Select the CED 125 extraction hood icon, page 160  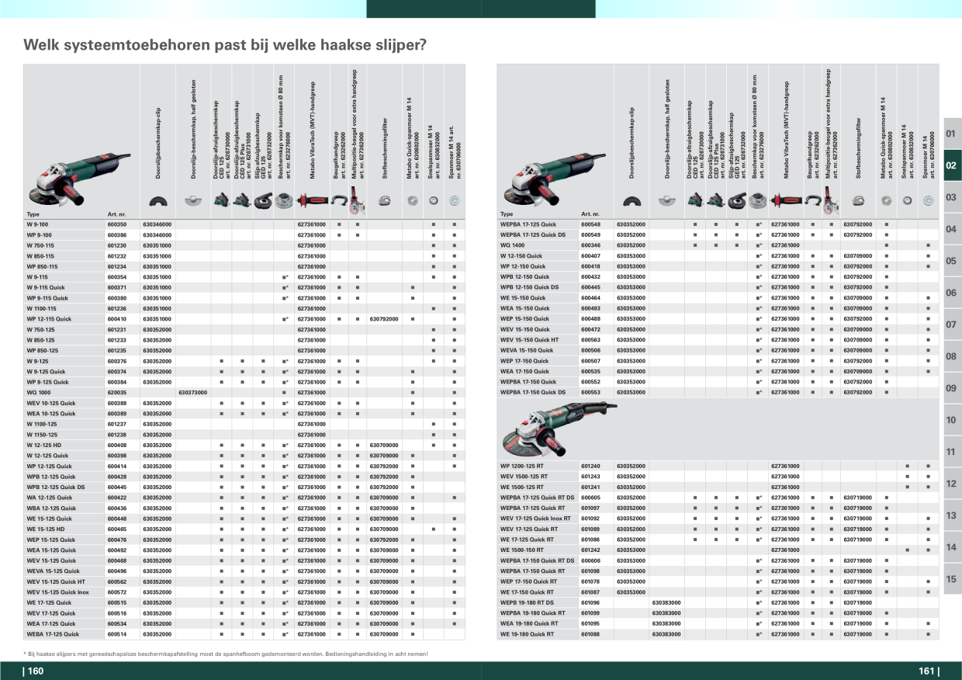[x=220, y=200]
